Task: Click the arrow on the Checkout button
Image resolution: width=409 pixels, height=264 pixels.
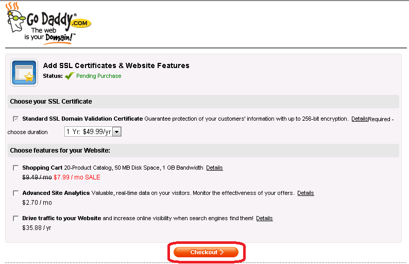Action: coord(222,252)
